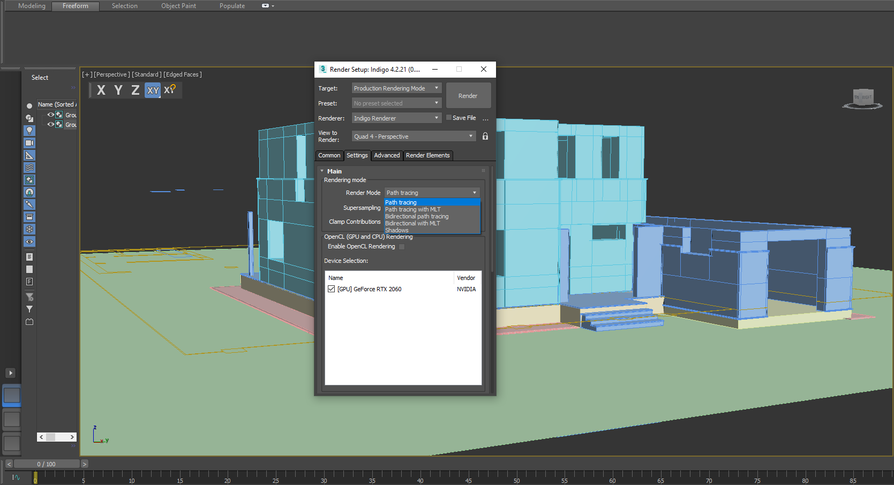Viewport: 894px width, 485px height.
Task: Select the XY axis constraint button
Action: (x=153, y=90)
